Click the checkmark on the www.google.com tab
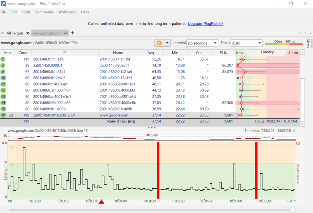The width and height of the screenshot is (313, 213). pos(65,33)
